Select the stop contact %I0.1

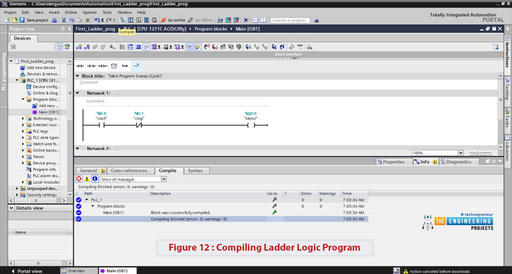pyautogui.click(x=139, y=125)
